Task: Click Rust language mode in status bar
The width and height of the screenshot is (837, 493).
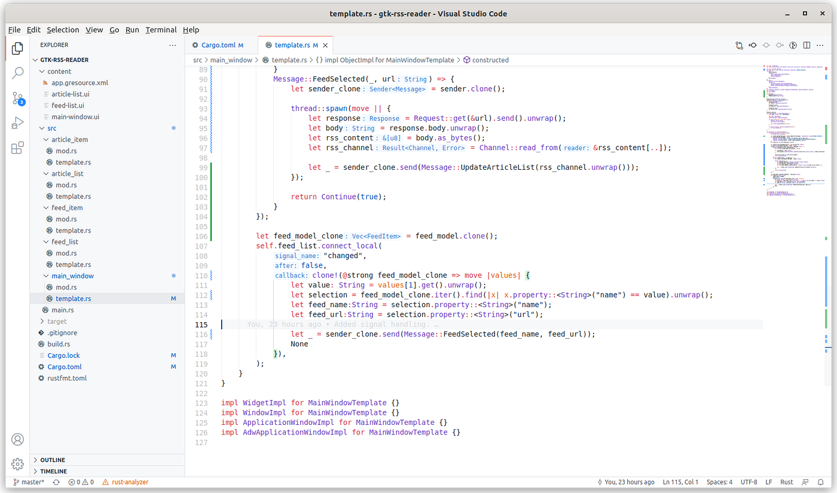Action: click(x=786, y=482)
